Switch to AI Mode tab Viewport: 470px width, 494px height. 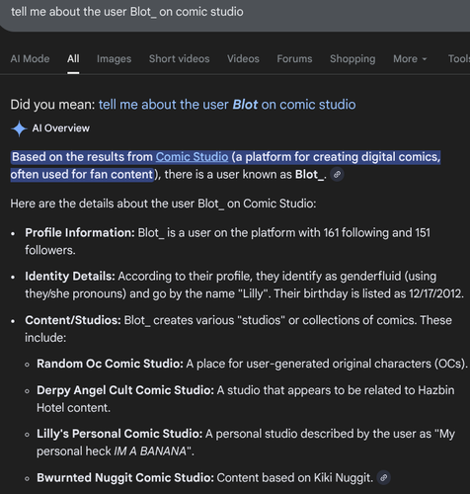pyautogui.click(x=30, y=59)
